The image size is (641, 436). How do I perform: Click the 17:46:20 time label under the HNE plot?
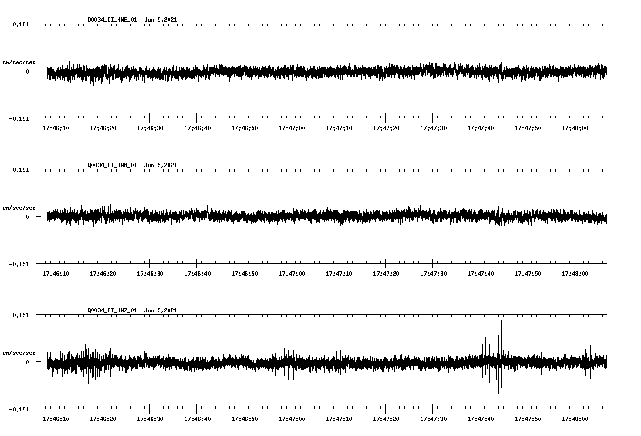coord(103,128)
